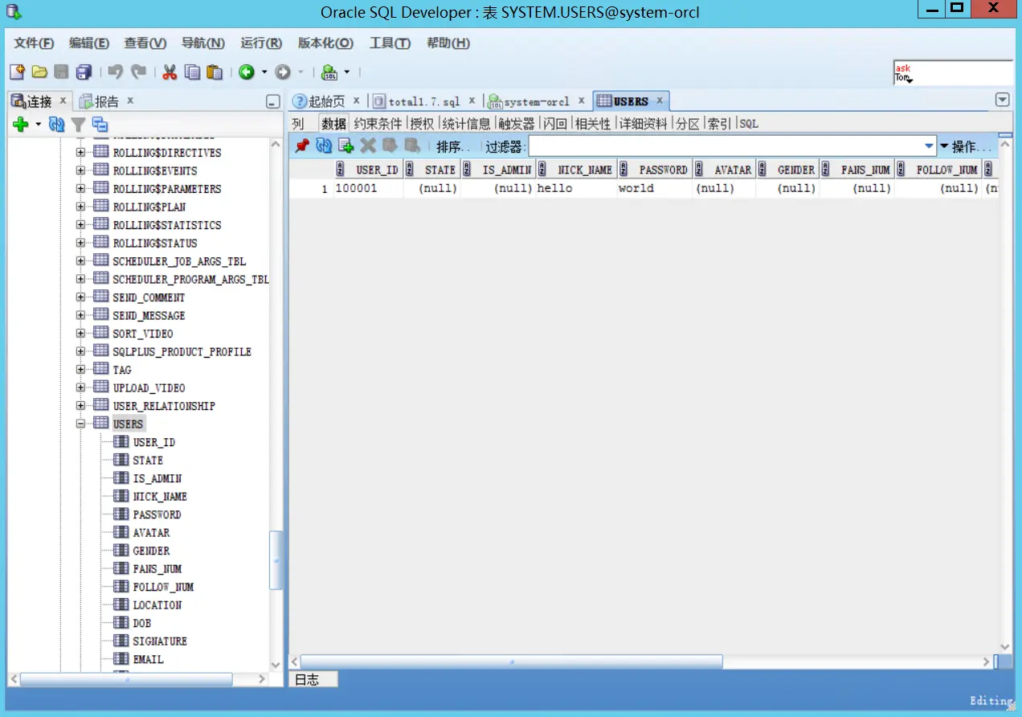Click the gray Forward navigation arrow

point(283,72)
